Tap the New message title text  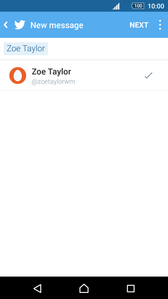(57, 25)
